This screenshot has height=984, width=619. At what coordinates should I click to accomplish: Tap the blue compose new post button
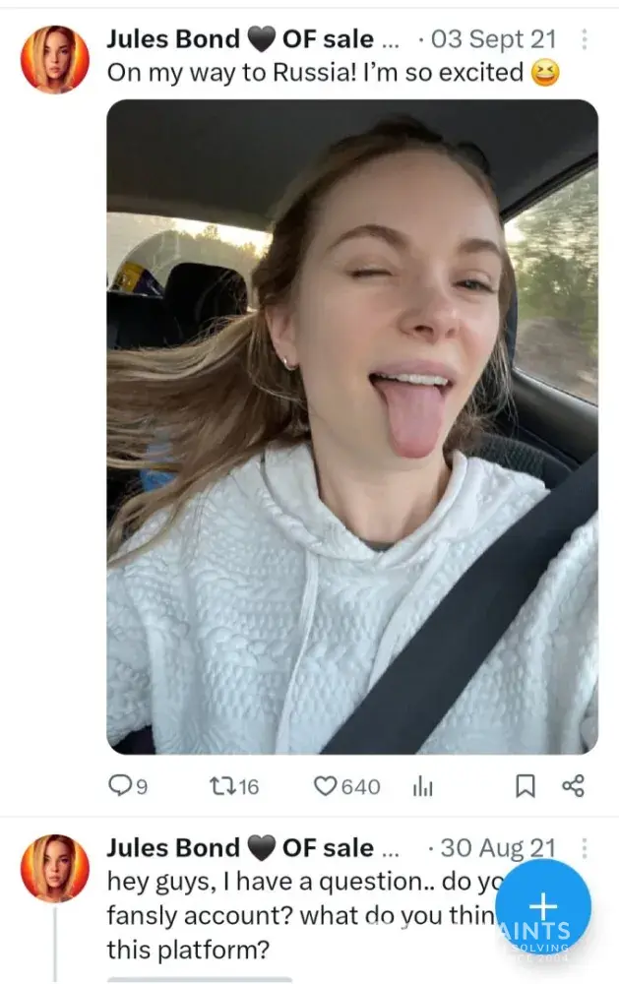point(543,906)
